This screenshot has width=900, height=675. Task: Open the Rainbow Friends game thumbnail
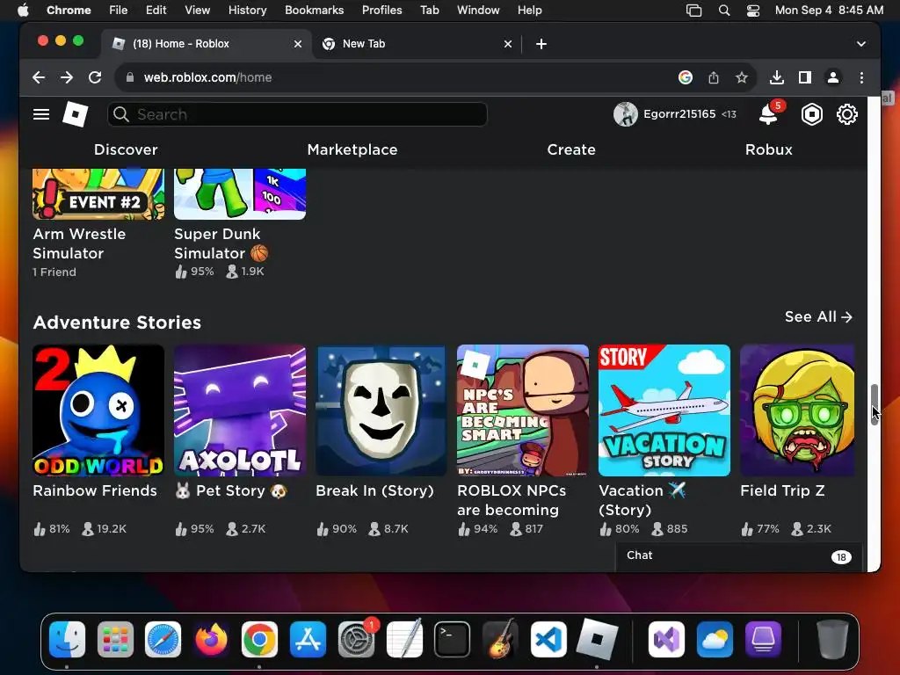[x=98, y=410]
